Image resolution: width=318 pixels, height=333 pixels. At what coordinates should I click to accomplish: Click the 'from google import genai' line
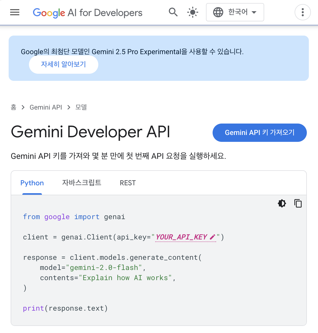pos(74,217)
